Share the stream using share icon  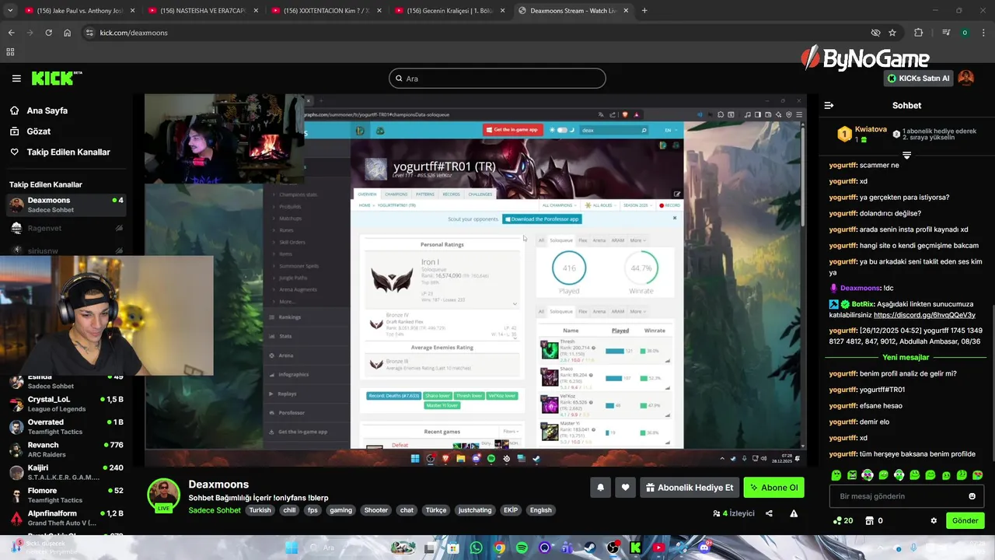[769, 513]
